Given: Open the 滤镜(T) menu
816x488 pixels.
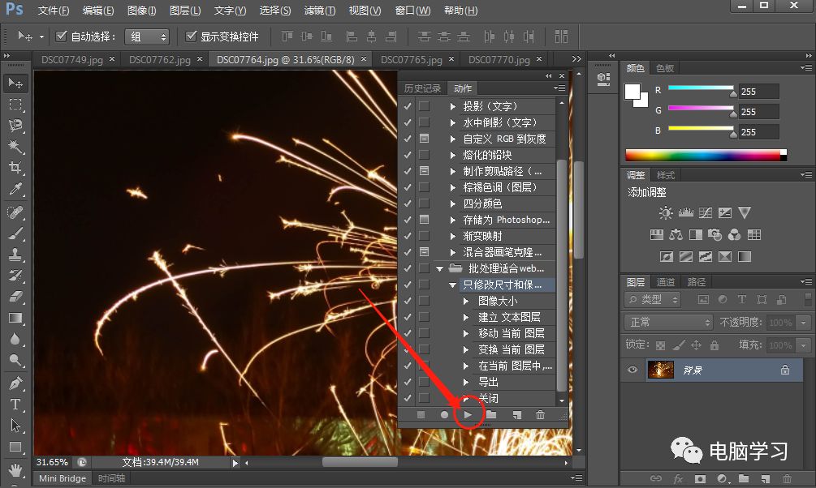Looking at the screenshot, I should [320, 11].
